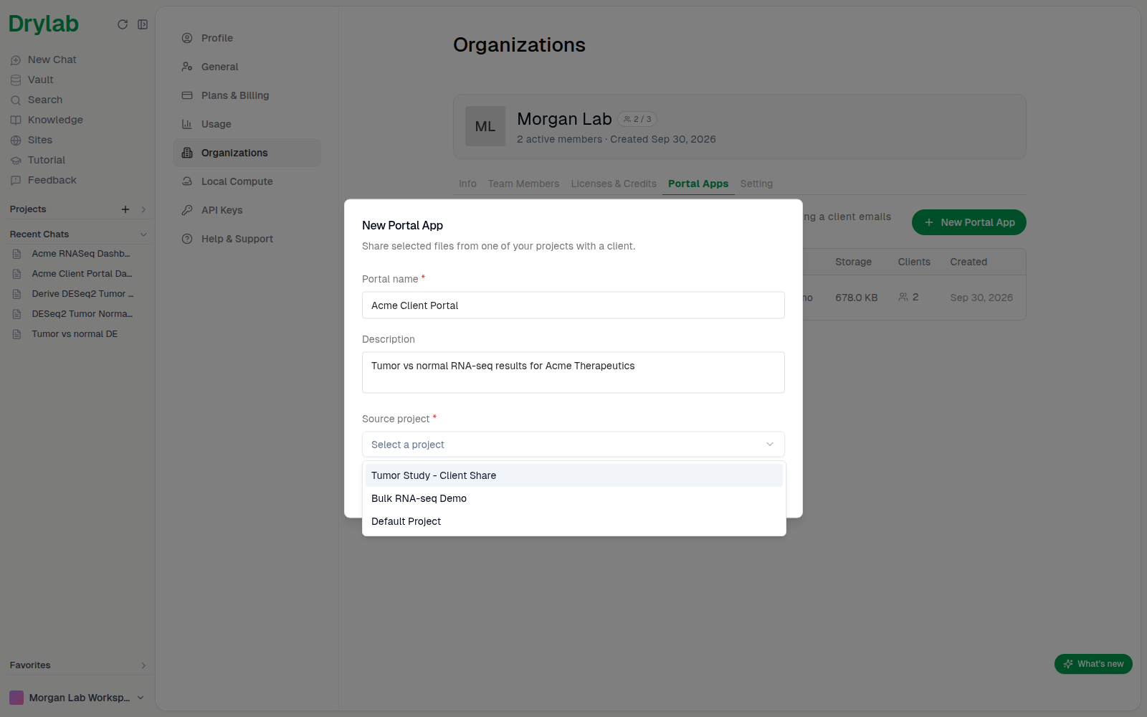Open New Chat from the sidebar
This screenshot has width=1147, height=717.
(52, 60)
